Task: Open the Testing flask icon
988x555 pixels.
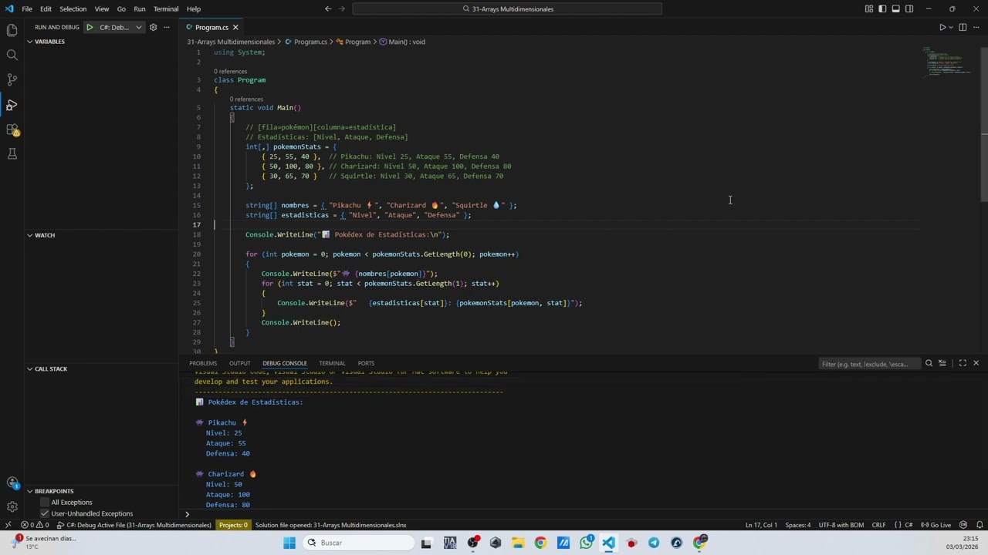Action: click(x=12, y=154)
